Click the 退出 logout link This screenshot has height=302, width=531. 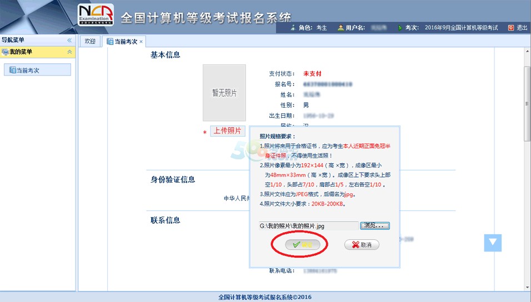(x=522, y=28)
